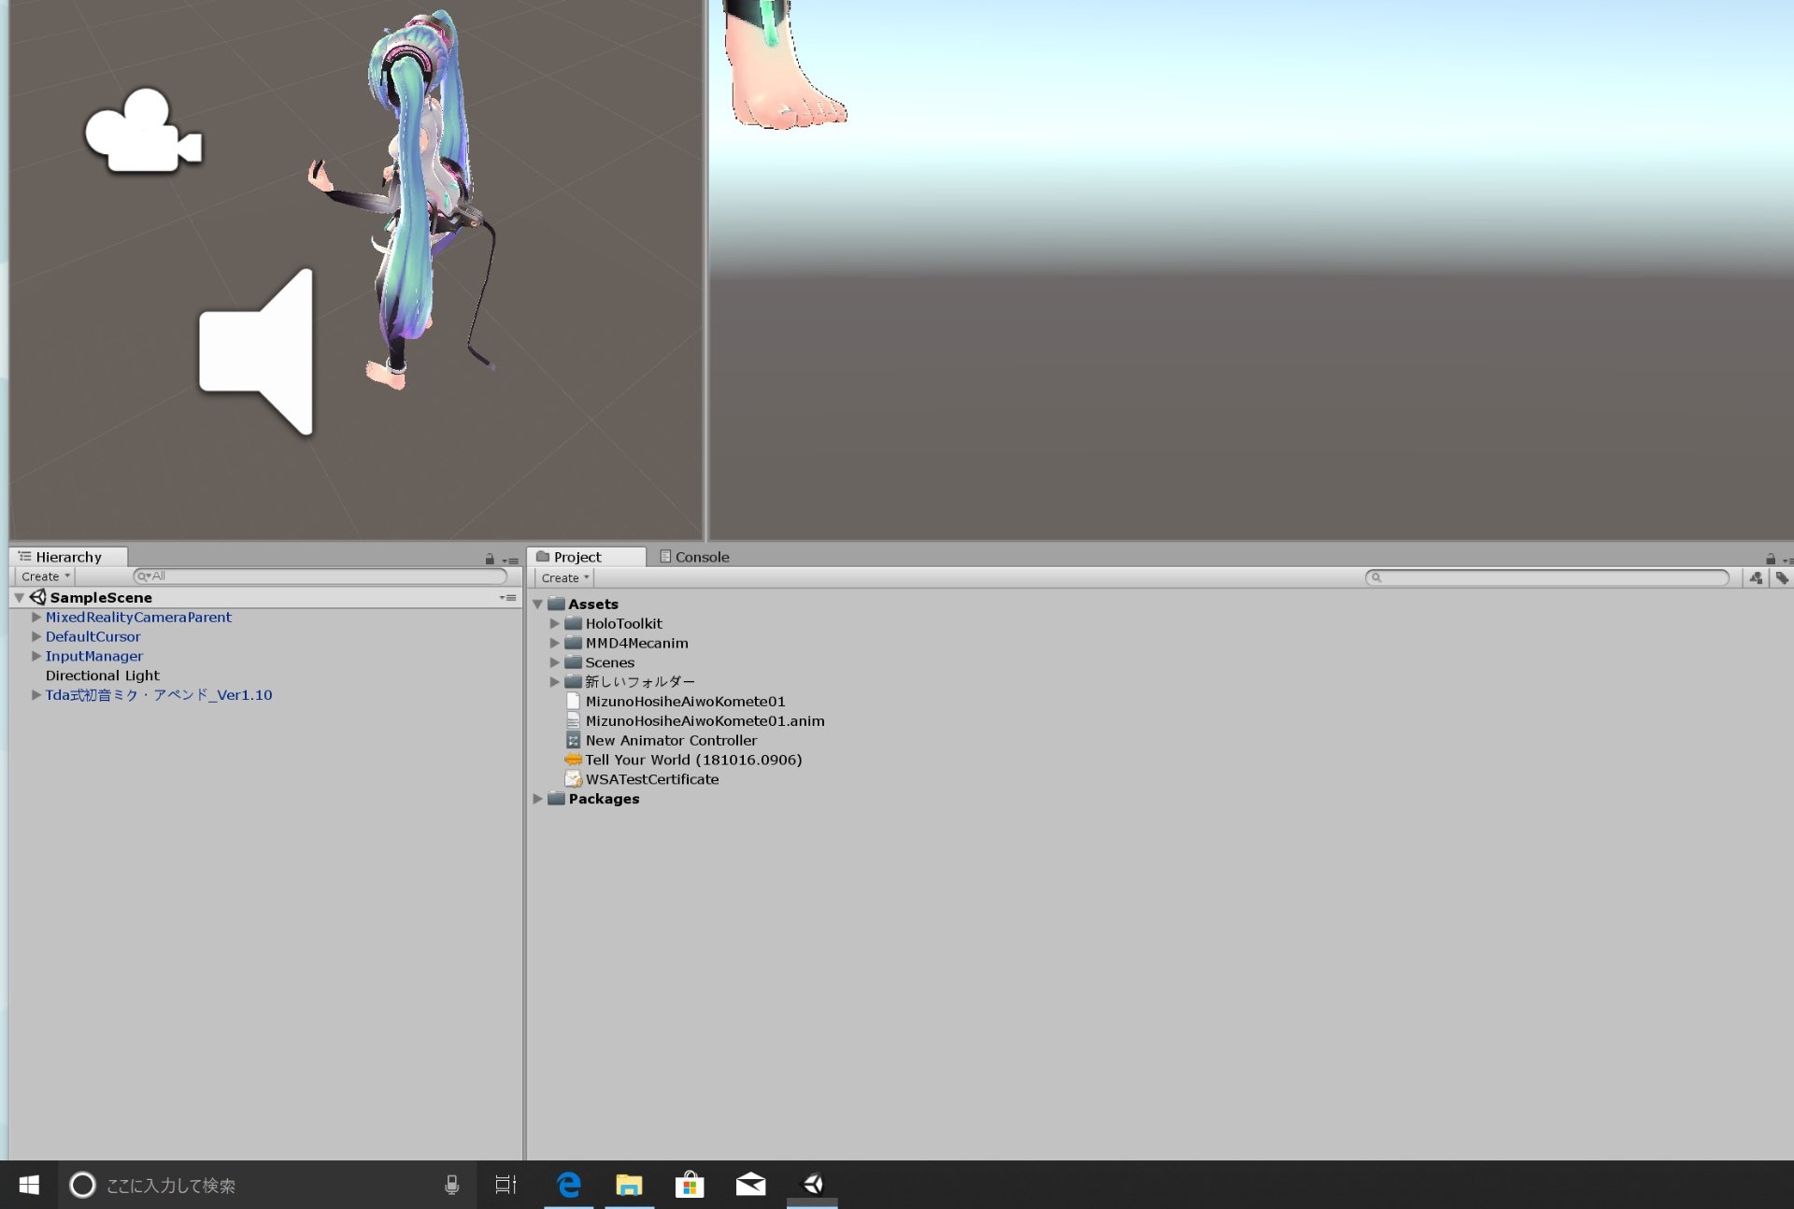The image size is (1794, 1209).
Task: Click Search by Type filter icon
Action: pyautogui.click(x=1756, y=578)
